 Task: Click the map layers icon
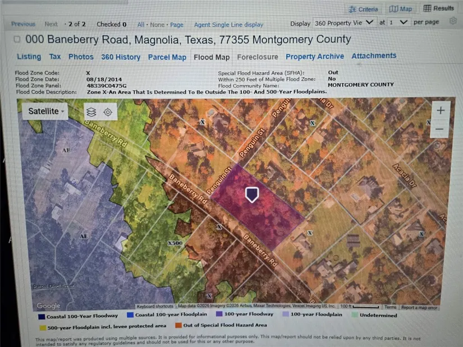[x=91, y=112]
